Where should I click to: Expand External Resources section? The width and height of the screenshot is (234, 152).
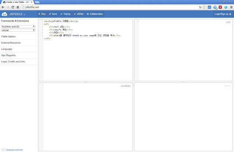18,43
